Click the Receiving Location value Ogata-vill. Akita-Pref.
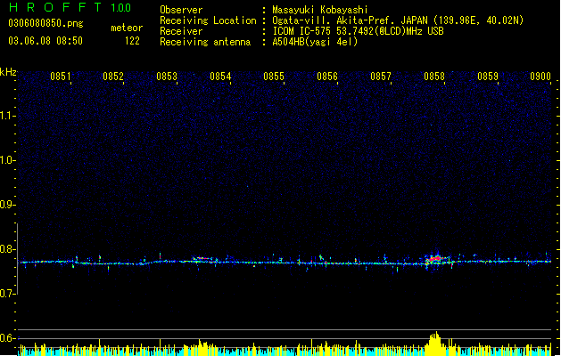 [334, 20]
